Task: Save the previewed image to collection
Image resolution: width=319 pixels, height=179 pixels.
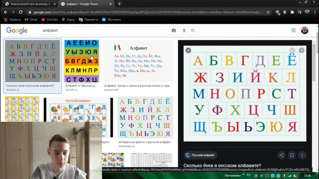Action: [292, 155]
